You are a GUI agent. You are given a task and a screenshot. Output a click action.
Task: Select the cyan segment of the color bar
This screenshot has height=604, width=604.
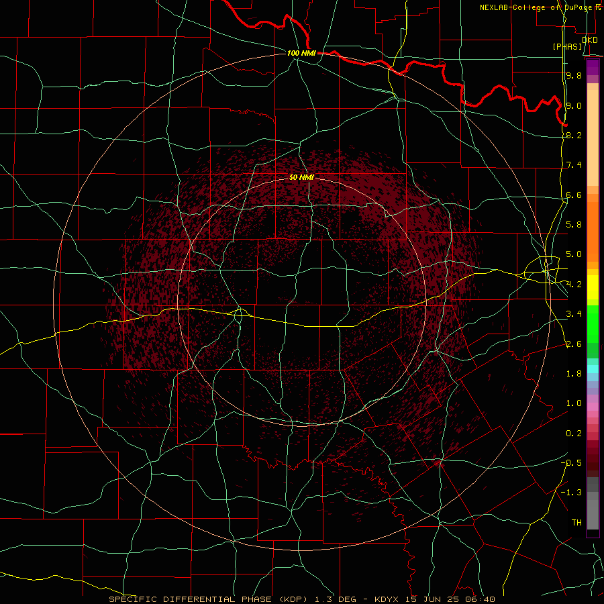click(x=593, y=369)
